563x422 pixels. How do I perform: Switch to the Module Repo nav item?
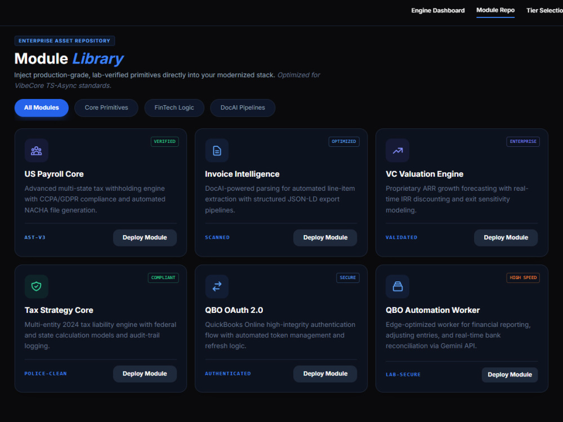pyautogui.click(x=495, y=10)
